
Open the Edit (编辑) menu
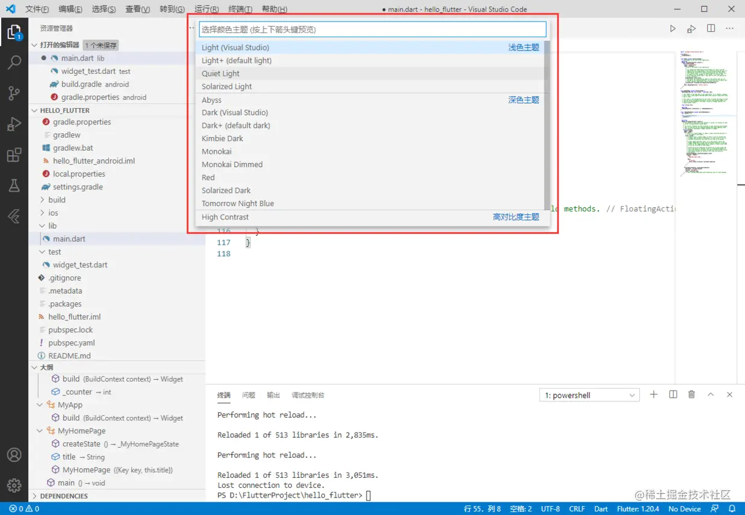tap(70, 10)
